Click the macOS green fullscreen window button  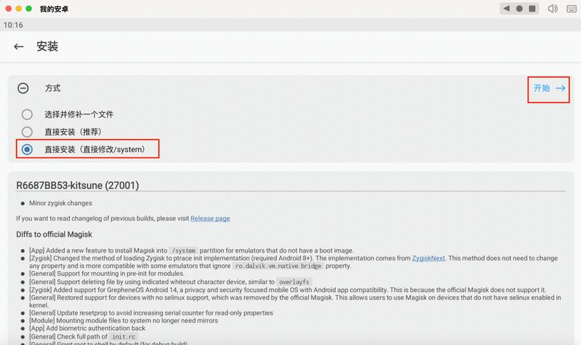point(28,9)
